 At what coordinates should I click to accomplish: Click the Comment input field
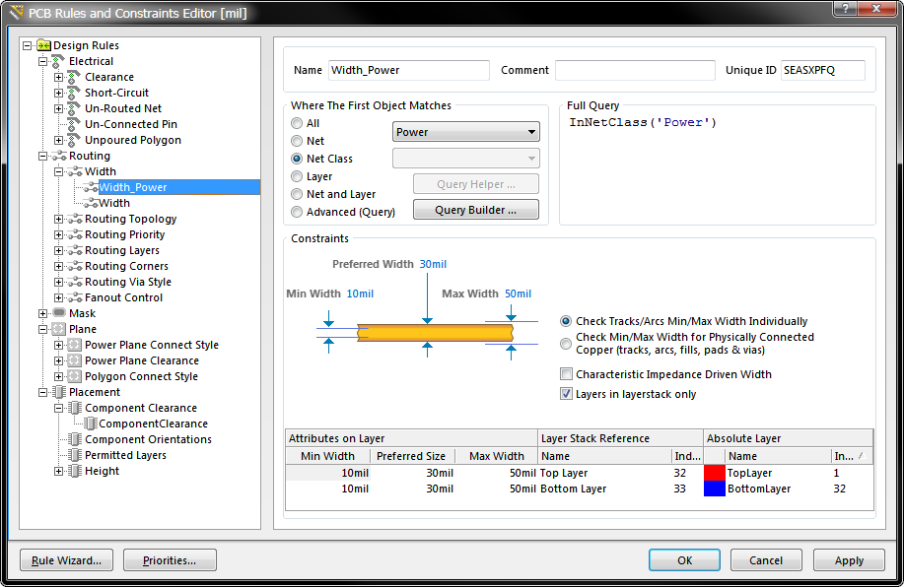[635, 70]
